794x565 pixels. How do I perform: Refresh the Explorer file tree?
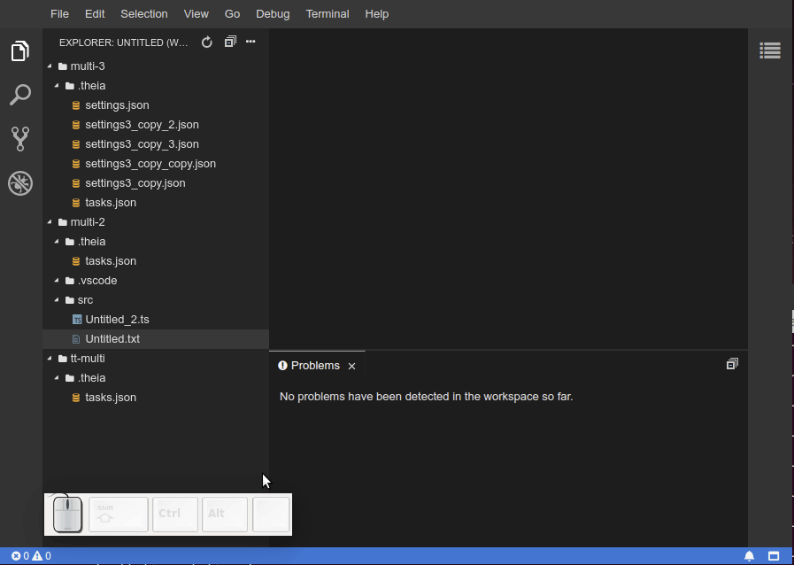pos(206,42)
